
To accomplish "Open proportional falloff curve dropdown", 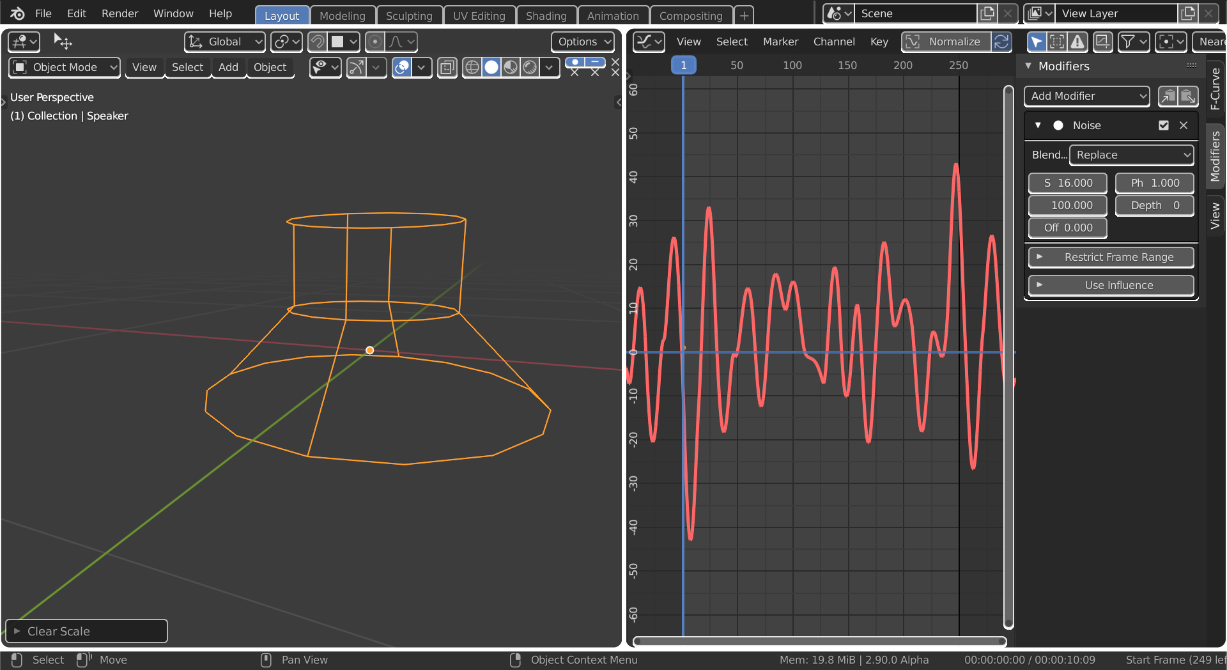I will [402, 42].
